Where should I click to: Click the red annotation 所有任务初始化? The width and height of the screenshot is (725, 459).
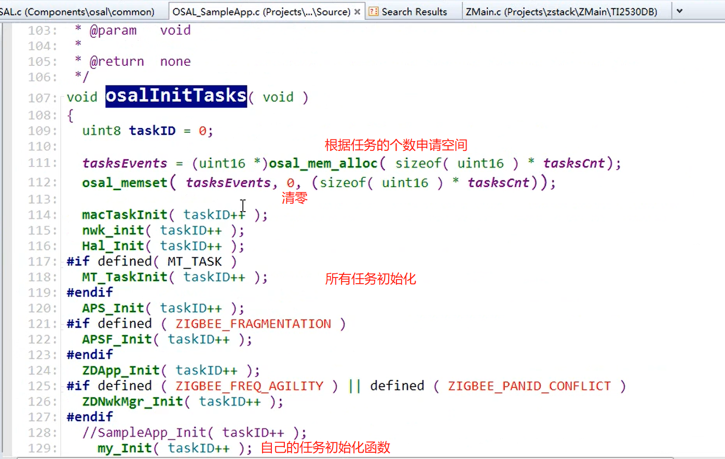pos(371,279)
